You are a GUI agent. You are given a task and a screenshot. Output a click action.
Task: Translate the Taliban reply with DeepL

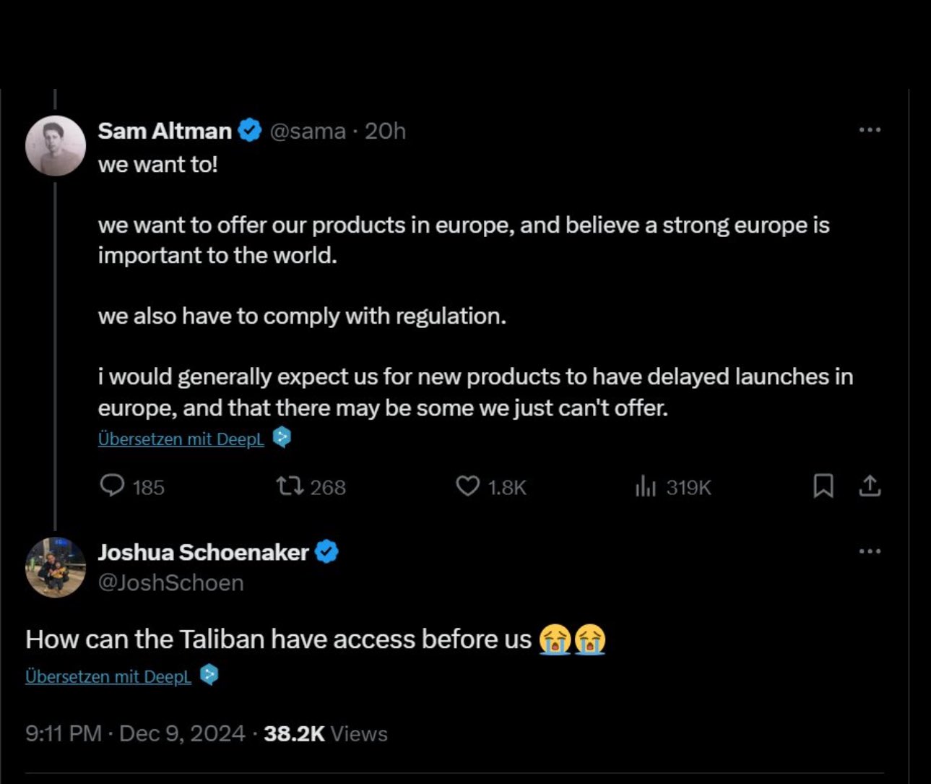108,676
